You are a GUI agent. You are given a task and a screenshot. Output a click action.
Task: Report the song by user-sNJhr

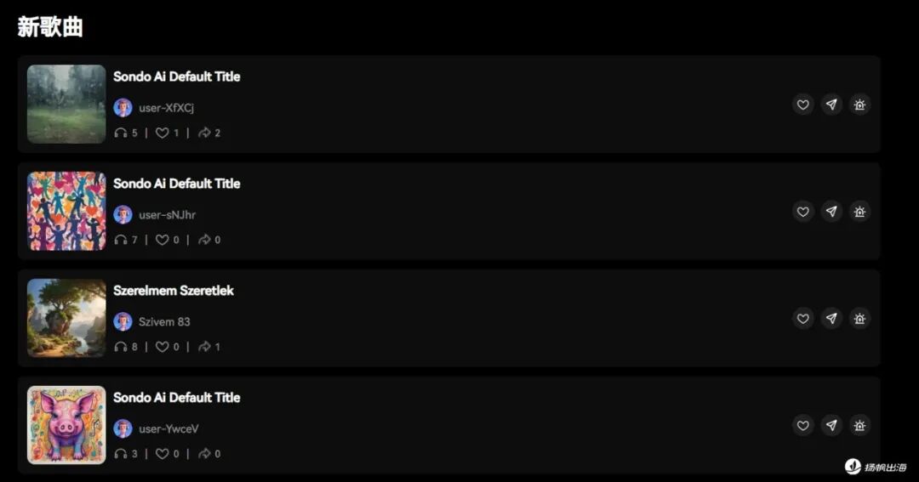click(859, 212)
